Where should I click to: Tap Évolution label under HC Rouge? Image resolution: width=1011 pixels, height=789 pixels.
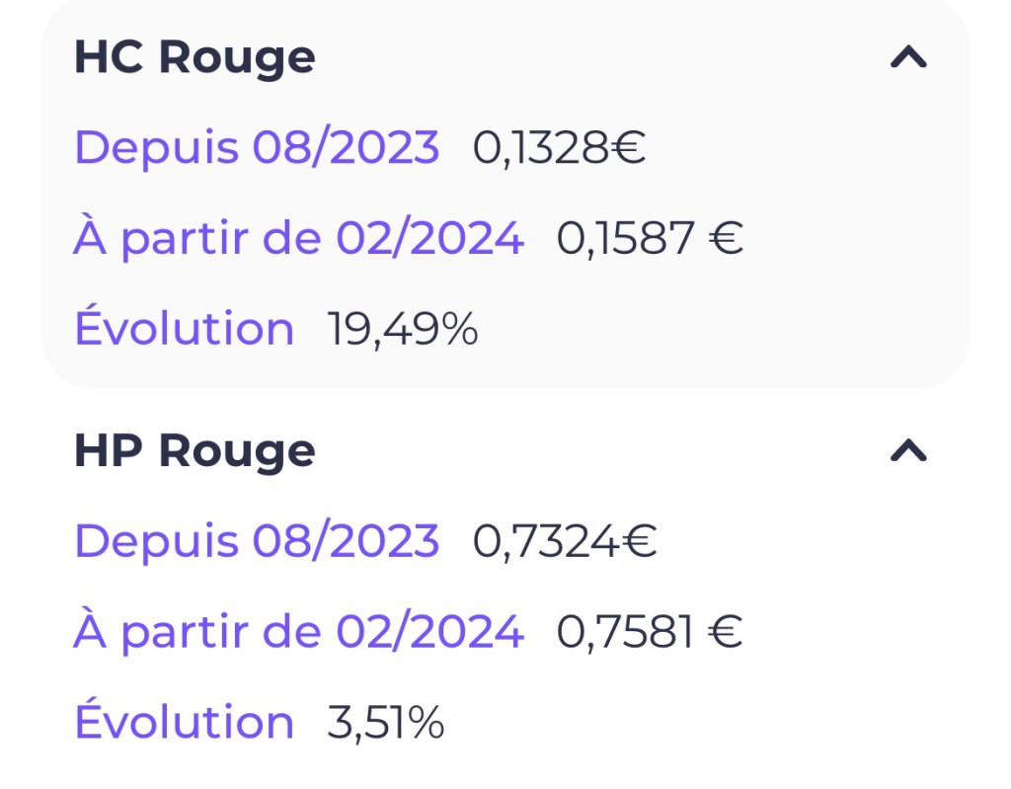pyautogui.click(x=185, y=329)
